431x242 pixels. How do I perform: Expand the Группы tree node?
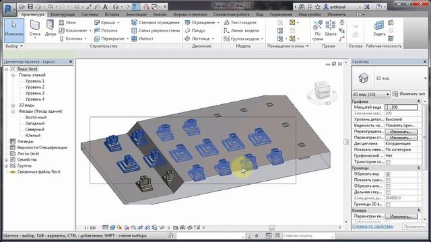(6, 166)
